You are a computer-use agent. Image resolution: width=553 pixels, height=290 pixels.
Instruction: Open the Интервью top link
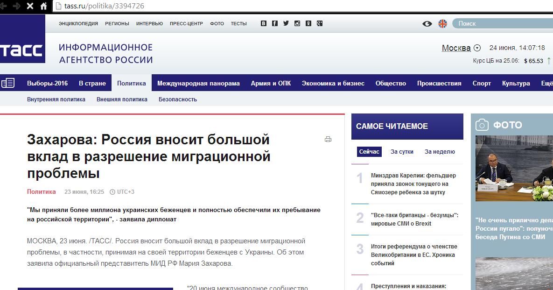coord(149,24)
